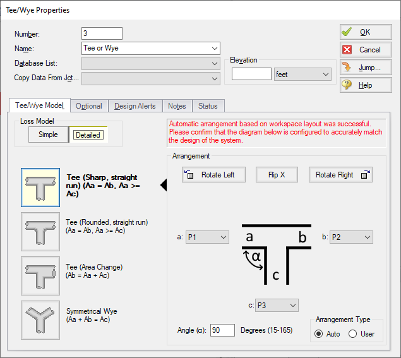The image size is (401, 358).
Task: Open the pipe b P2 dropdown
Action: pyautogui.click(x=351, y=237)
